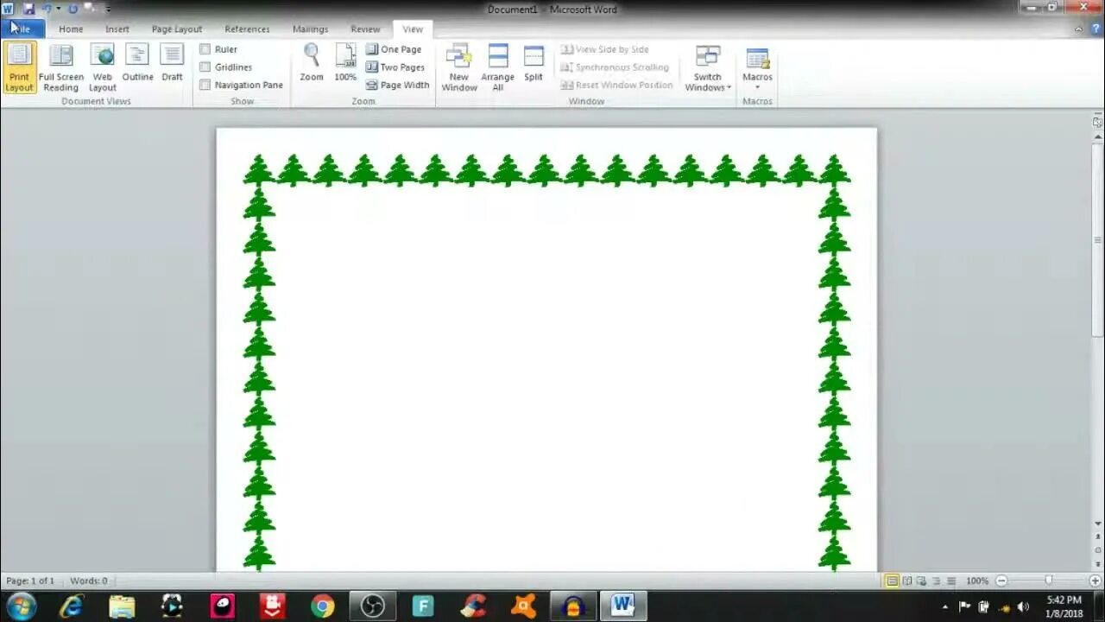The height and width of the screenshot is (622, 1105).
Task: Select Print Layout in status bar
Action: point(893,581)
